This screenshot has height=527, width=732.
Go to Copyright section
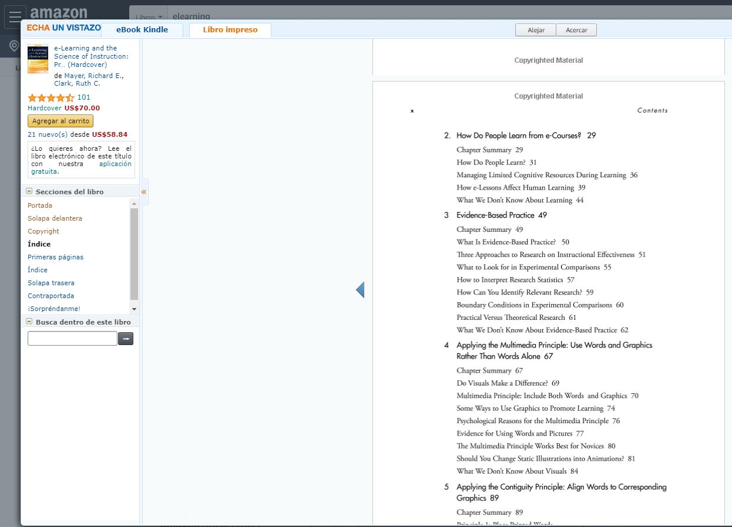pyautogui.click(x=43, y=231)
